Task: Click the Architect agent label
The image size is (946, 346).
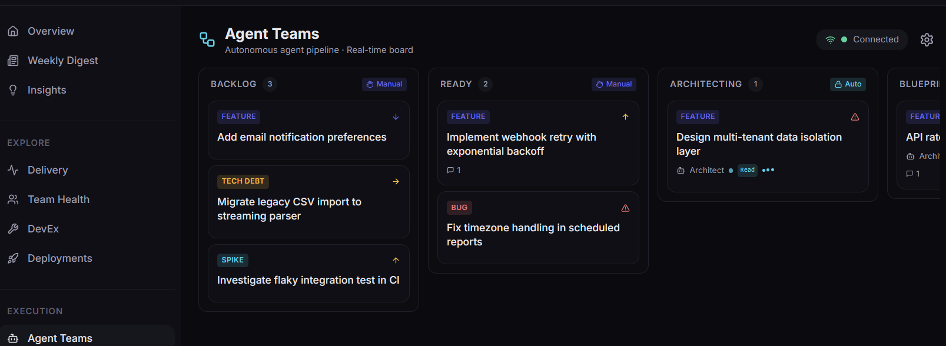Action: point(707,170)
